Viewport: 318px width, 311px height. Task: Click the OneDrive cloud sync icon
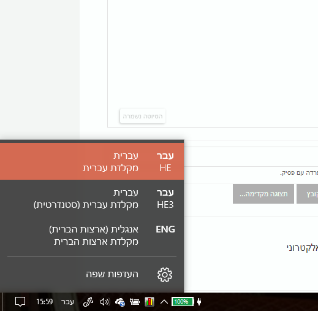tap(120, 302)
